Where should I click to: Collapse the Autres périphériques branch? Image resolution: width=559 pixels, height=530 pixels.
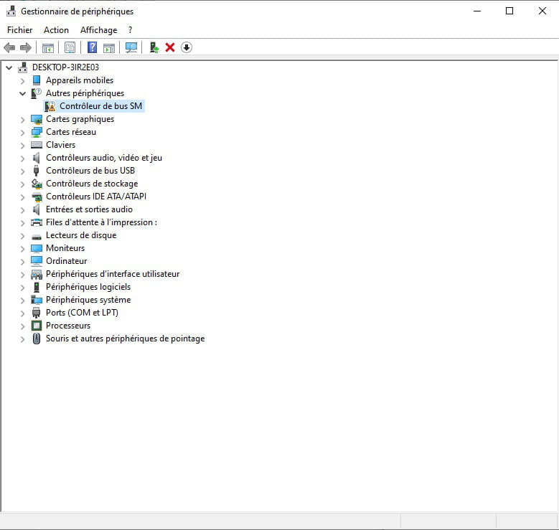pyautogui.click(x=22, y=93)
